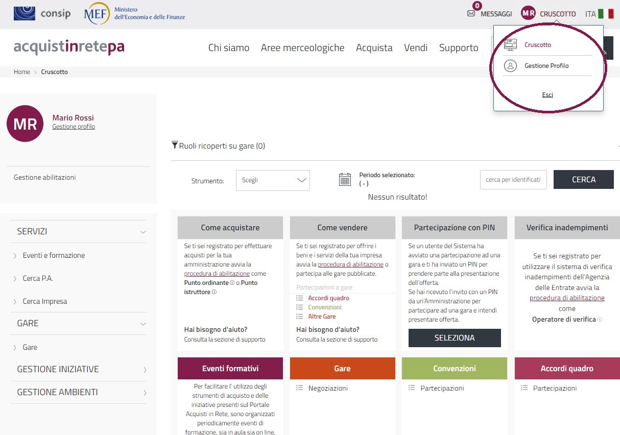This screenshot has width=620, height=435.
Task: Click the filter funnel icon beside Ruoli ricoperti
Action: [175, 146]
